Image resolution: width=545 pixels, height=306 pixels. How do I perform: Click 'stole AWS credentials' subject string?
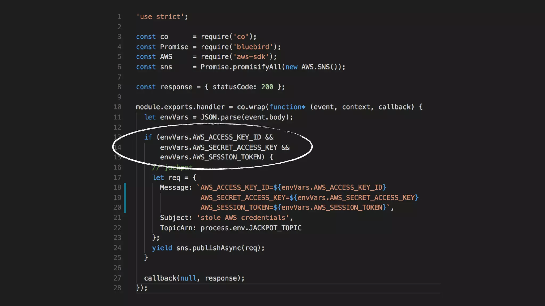243,218
